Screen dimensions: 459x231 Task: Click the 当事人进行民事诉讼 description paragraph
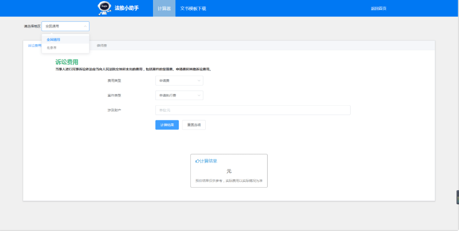pos(133,70)
